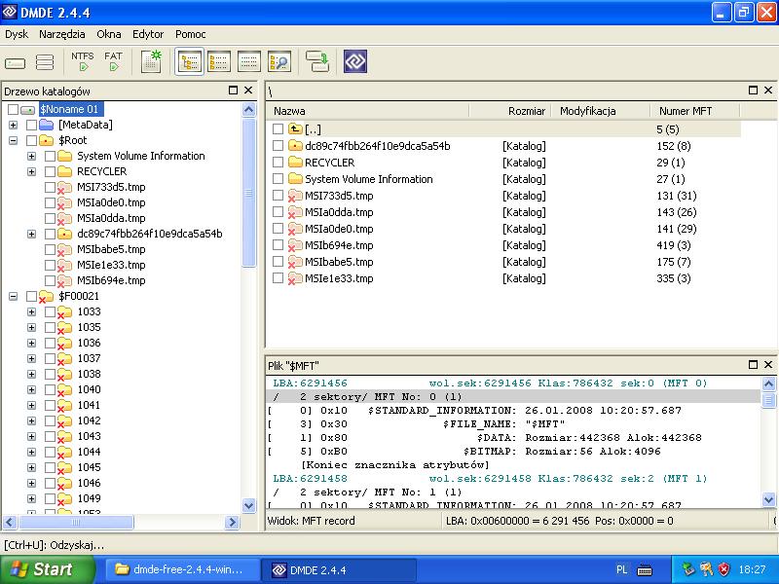779x584 pixels.
Task: Tick the [MetaData] checkbox in tree
Action: tap(31, 125)
